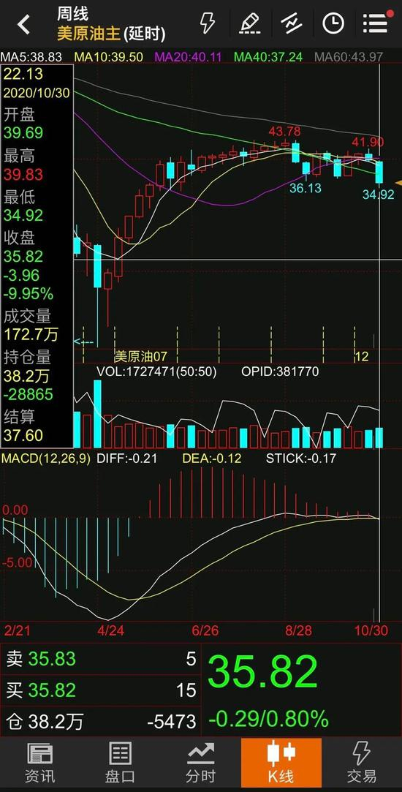Image resolution: width=402 pixels, height=792 pixels.
Task: Tap the 卖 35.83 ask price row
Action: [x=101, y=659]
